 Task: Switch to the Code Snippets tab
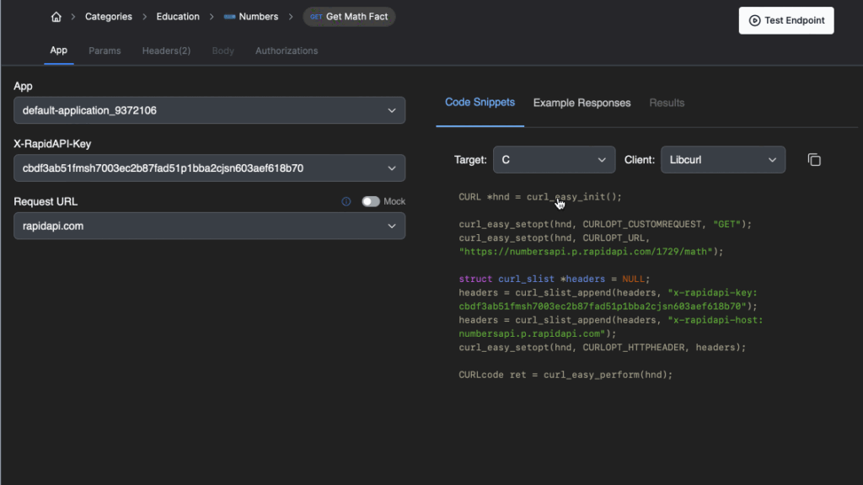[480, 103]
